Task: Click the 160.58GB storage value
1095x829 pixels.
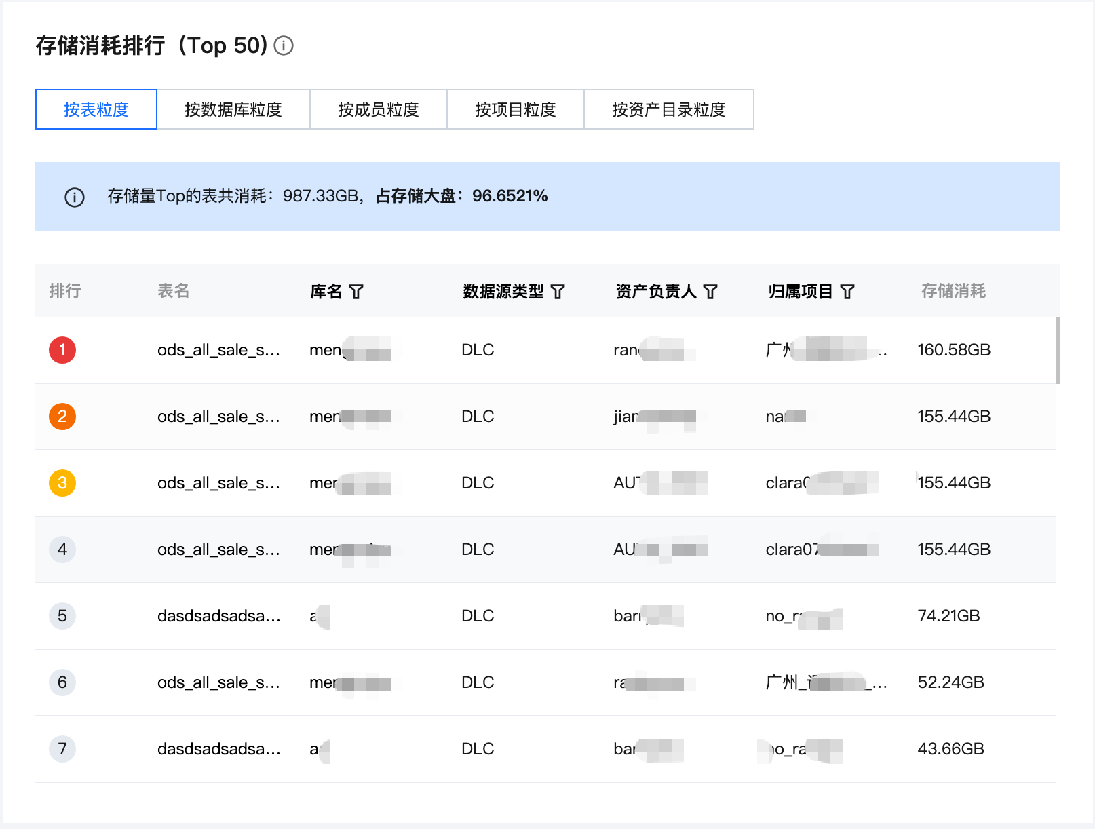Action: (x=954, y=350)
